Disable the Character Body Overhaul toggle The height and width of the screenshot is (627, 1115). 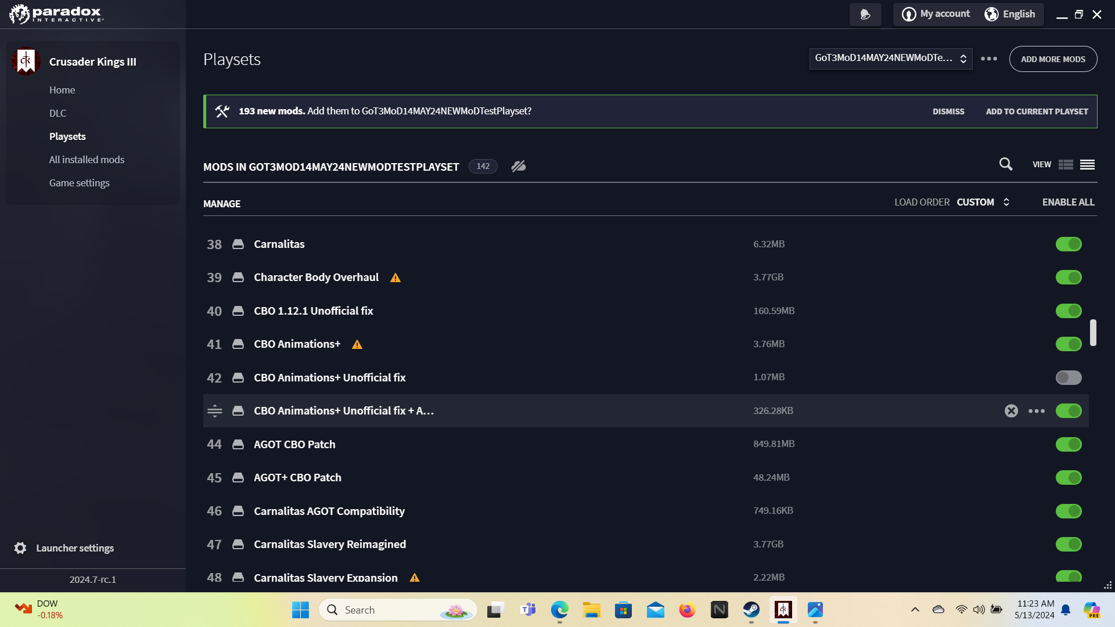click(1069, 278)
